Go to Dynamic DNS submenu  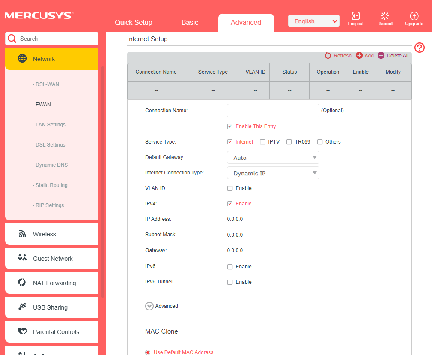[x=50, y=165]
